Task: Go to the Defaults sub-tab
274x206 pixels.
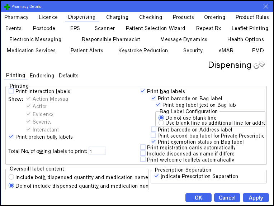Action: coord(68,76)
